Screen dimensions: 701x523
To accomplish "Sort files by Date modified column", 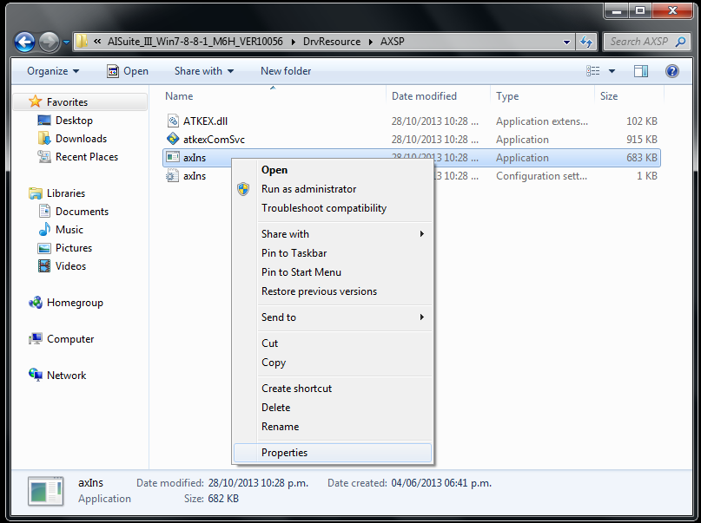I will (x=425, y=96).
